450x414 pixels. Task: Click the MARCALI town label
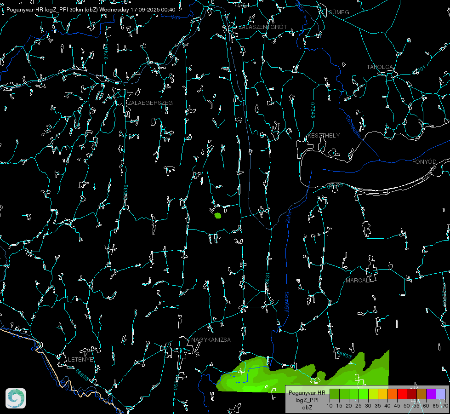(x=358, y=281)
